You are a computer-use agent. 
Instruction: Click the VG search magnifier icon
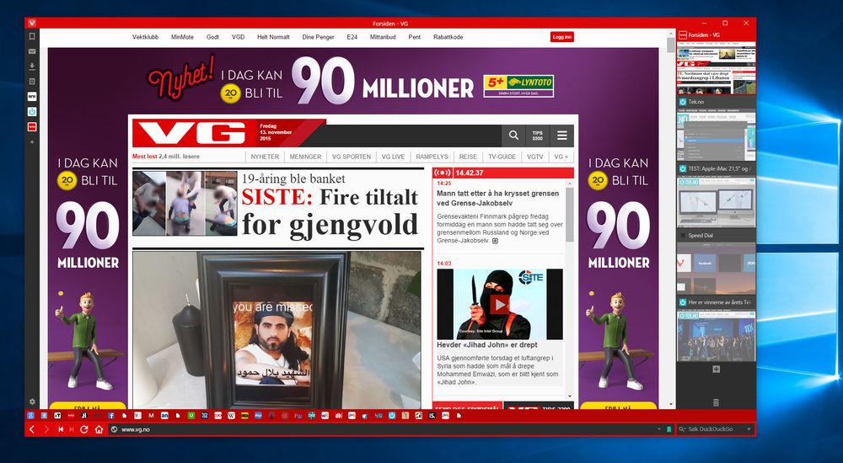[x=513, y=136]
